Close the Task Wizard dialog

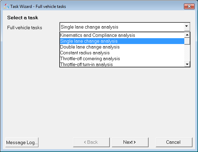[x=189, y=6]
